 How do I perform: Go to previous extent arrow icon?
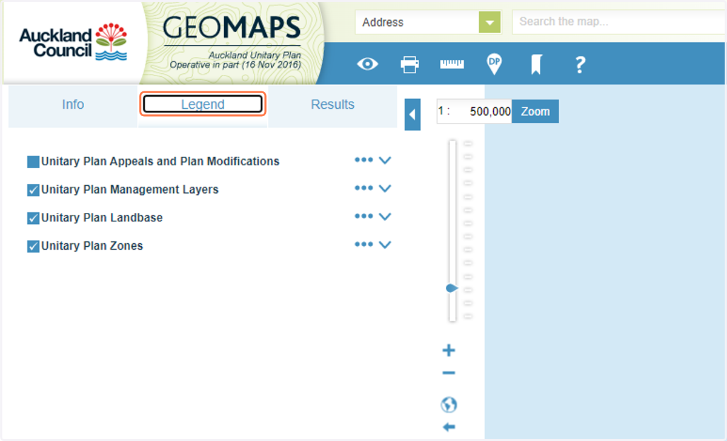coord(449,427)
